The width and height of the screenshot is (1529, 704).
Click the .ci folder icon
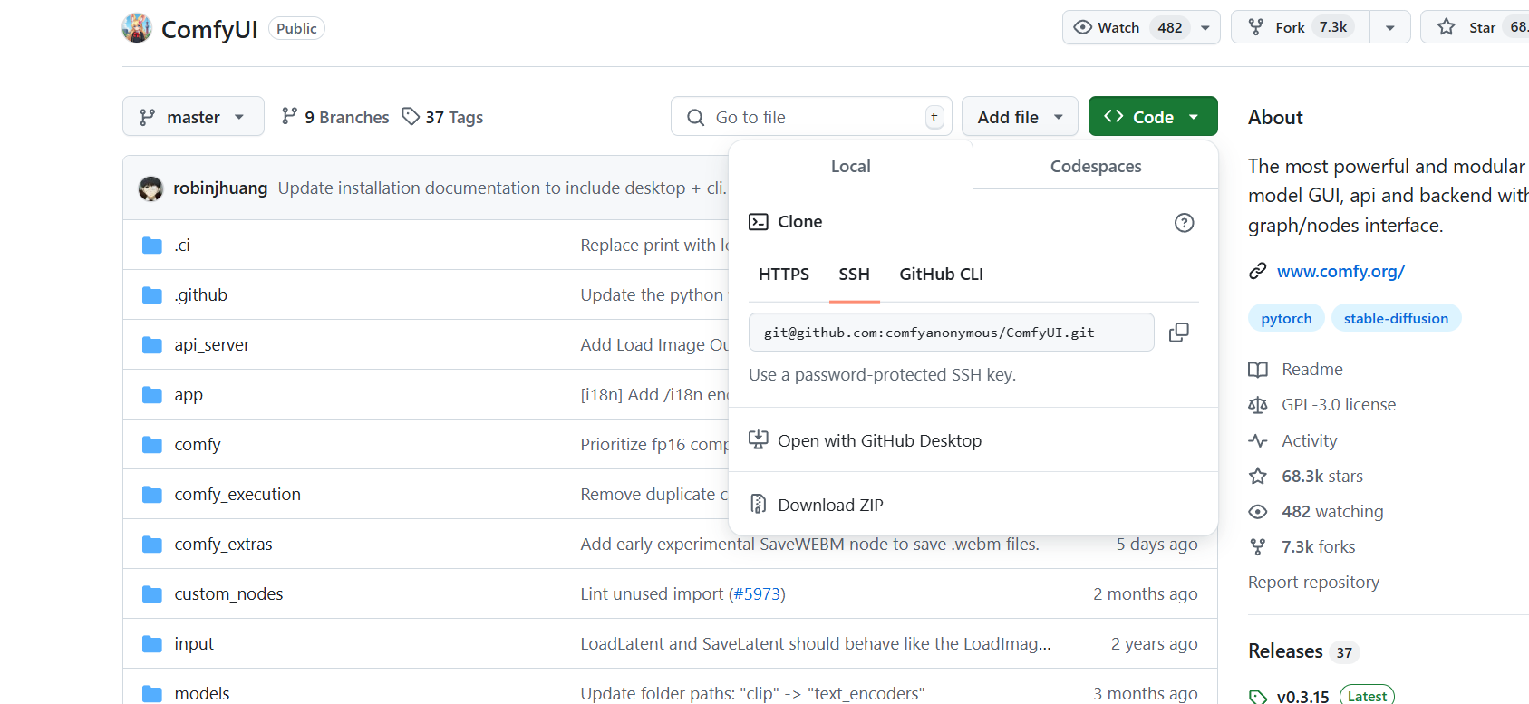point(152,246)
